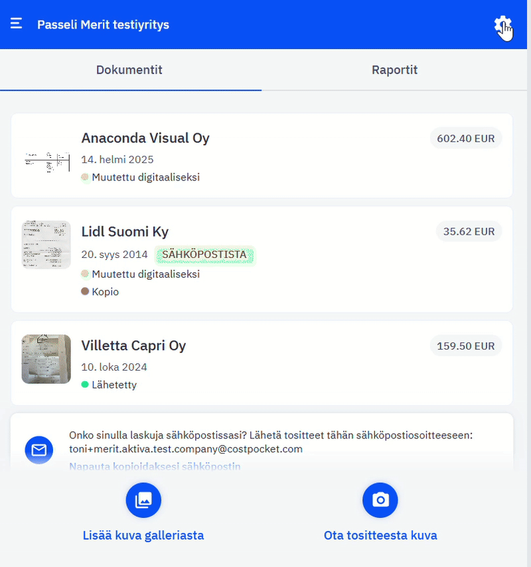Switch to the Dokumentit tab
531x567 pixels.
(129, 70)
